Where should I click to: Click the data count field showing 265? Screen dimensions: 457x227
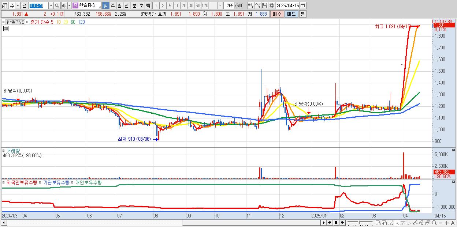[229, 5]
